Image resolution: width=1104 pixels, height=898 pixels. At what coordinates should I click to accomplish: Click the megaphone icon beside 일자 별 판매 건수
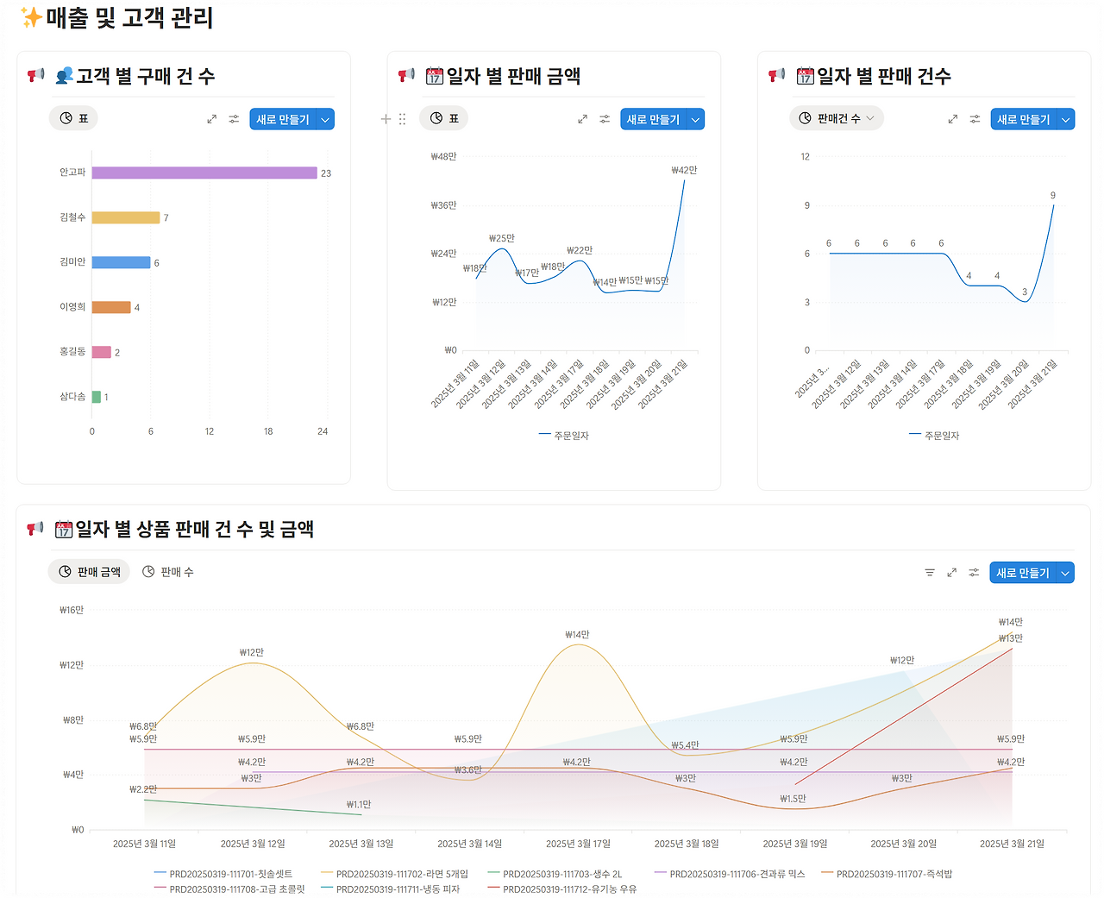(x=776, y=76)
